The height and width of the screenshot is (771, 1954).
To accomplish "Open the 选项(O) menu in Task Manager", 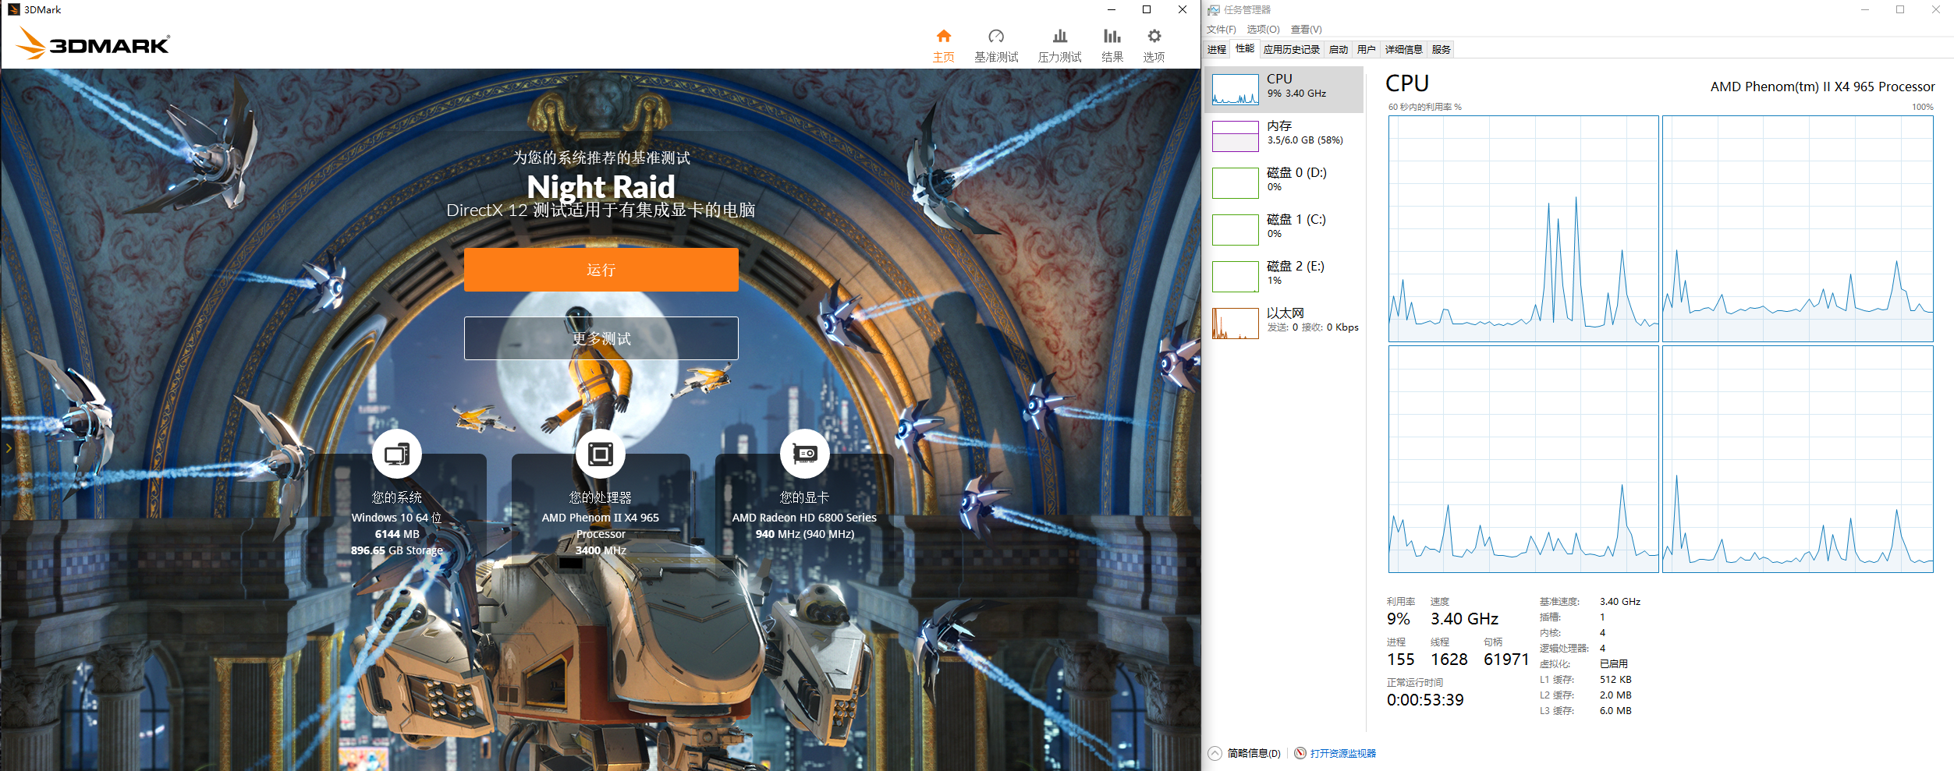I will pyautogui.click(x=1263, y=30).
